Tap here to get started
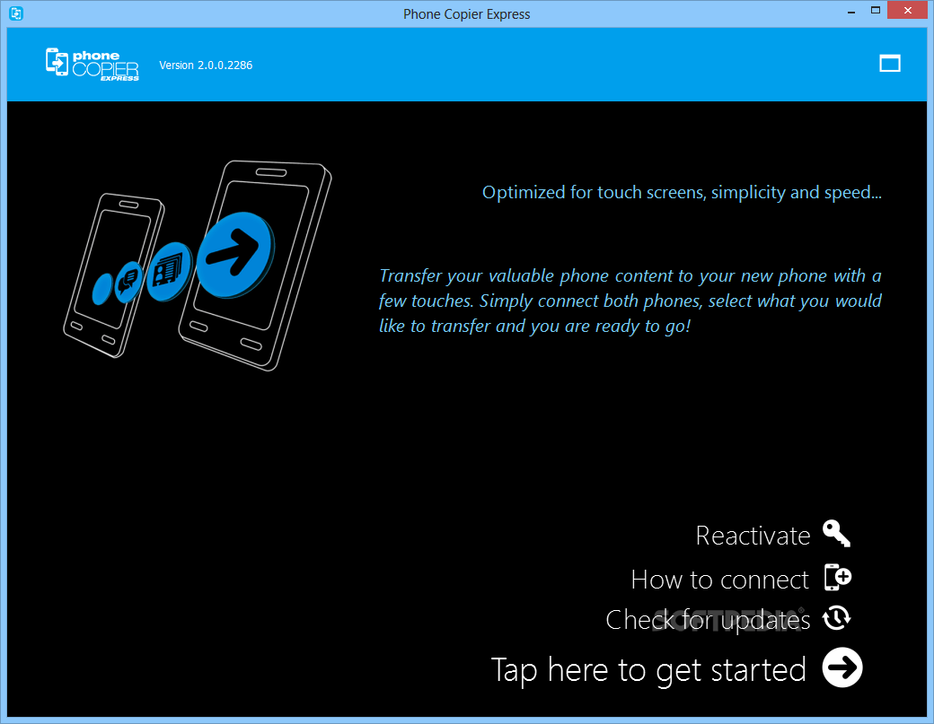Viewport: 934px width, 724px height. 647,669
